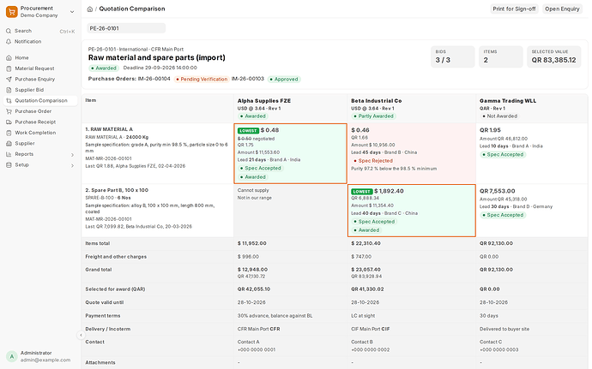Open the company switcher chevron

(x=72, y=12)
